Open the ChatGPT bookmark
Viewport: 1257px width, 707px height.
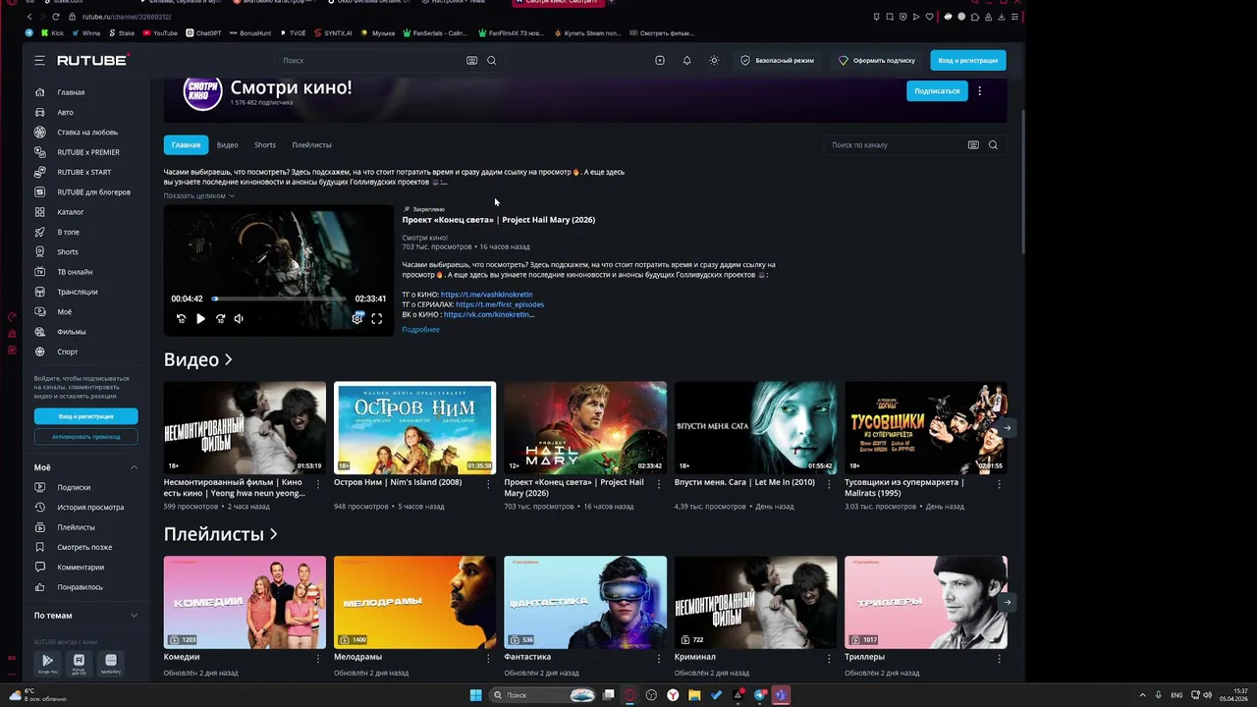click(x=202, y=32)
